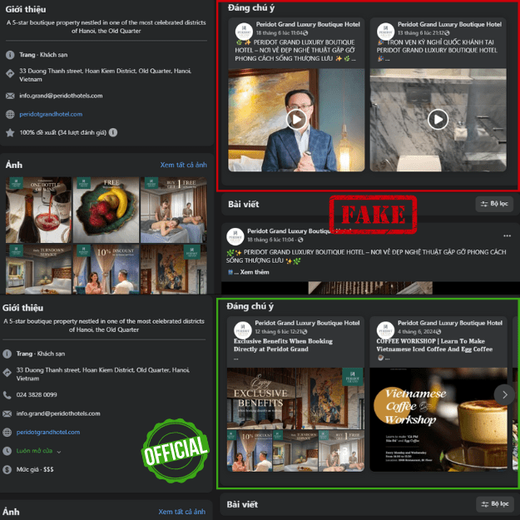Click the envelope icon in the fake page intro
This screenshot has width=520, height=520.
(x=10, y=96)
